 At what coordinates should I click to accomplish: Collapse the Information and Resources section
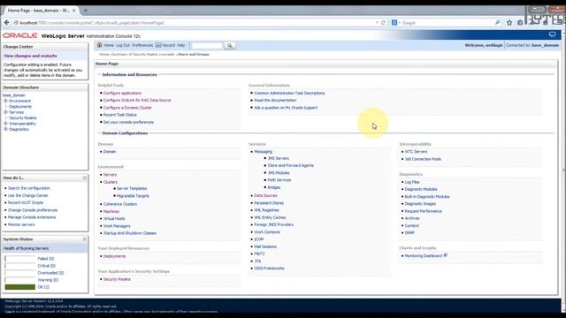(99, 74)
